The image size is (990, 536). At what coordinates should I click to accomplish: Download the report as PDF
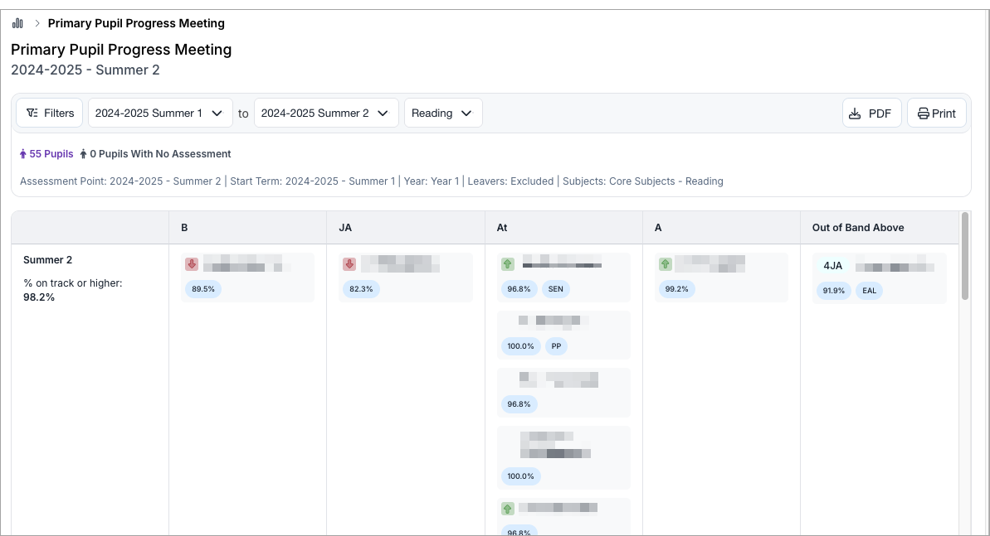(x=871, y=113)
